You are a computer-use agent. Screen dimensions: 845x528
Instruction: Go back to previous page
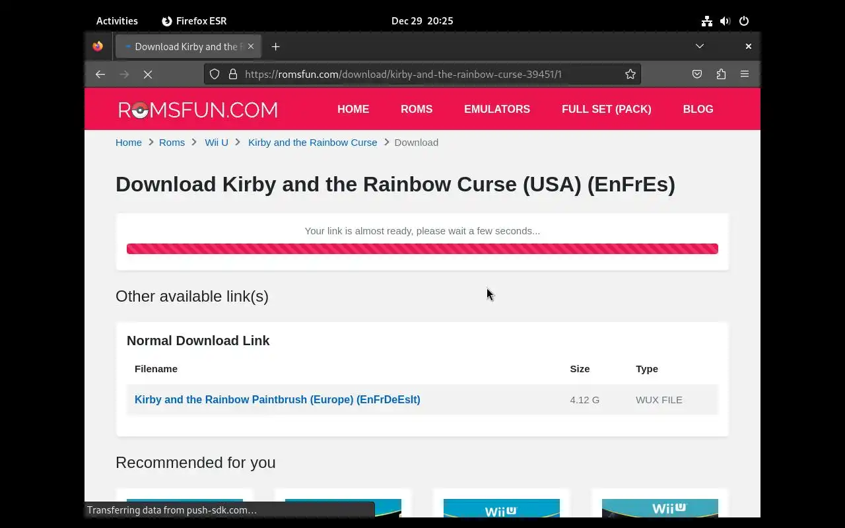point(100,75)
